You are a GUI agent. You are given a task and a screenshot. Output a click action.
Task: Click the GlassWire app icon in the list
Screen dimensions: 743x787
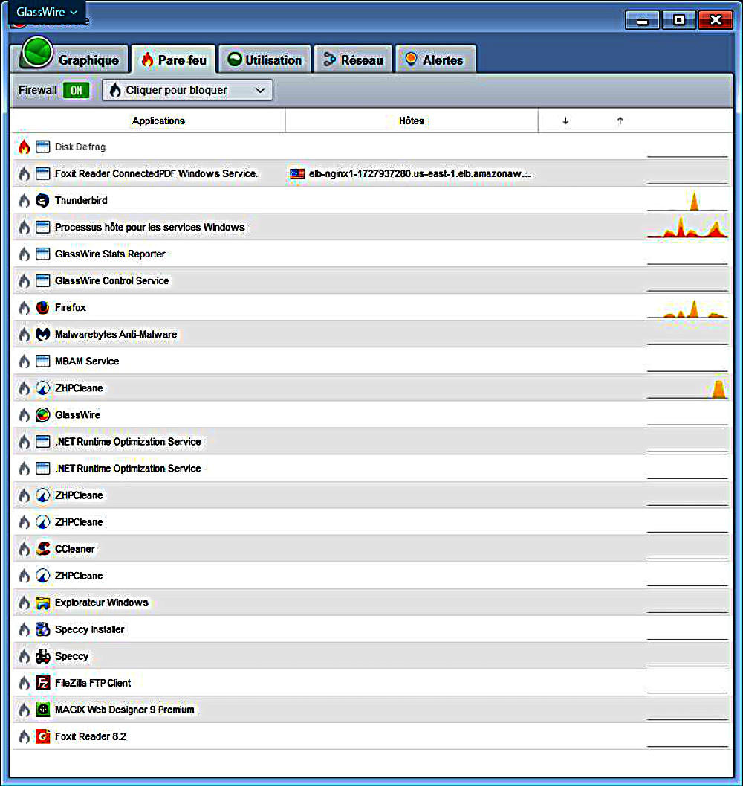tap(43, 415)
